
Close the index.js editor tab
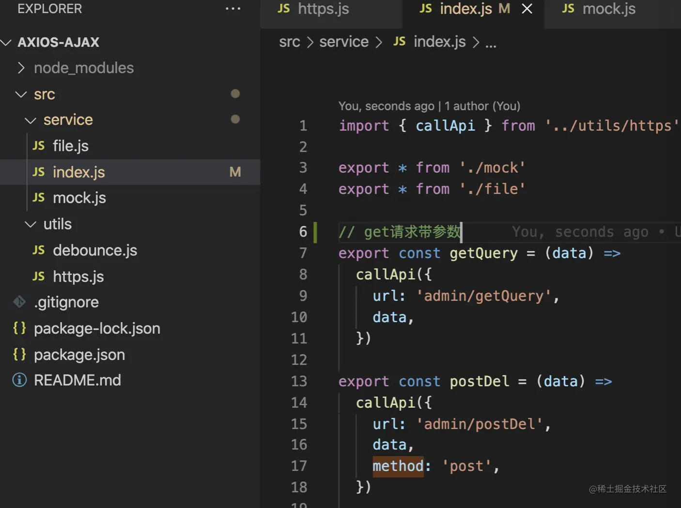tap(527, 9)
